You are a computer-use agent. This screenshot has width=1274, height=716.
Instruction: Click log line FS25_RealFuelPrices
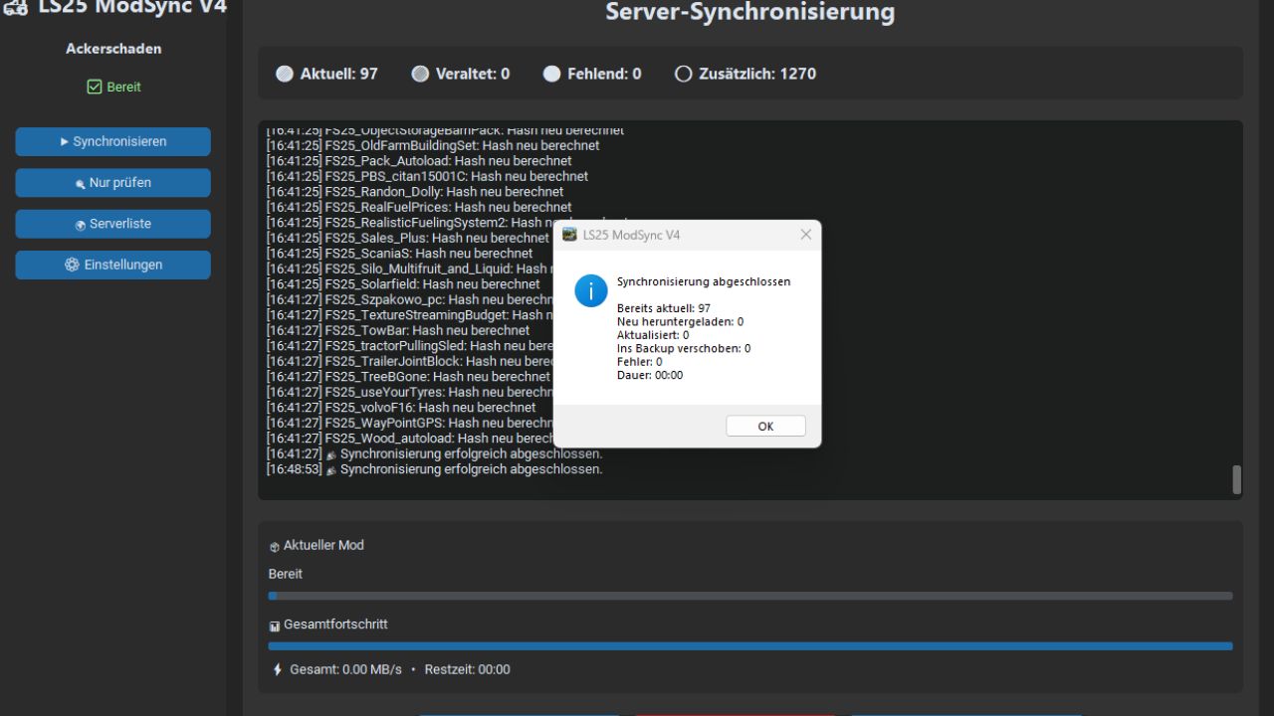[x=419, y=207]
